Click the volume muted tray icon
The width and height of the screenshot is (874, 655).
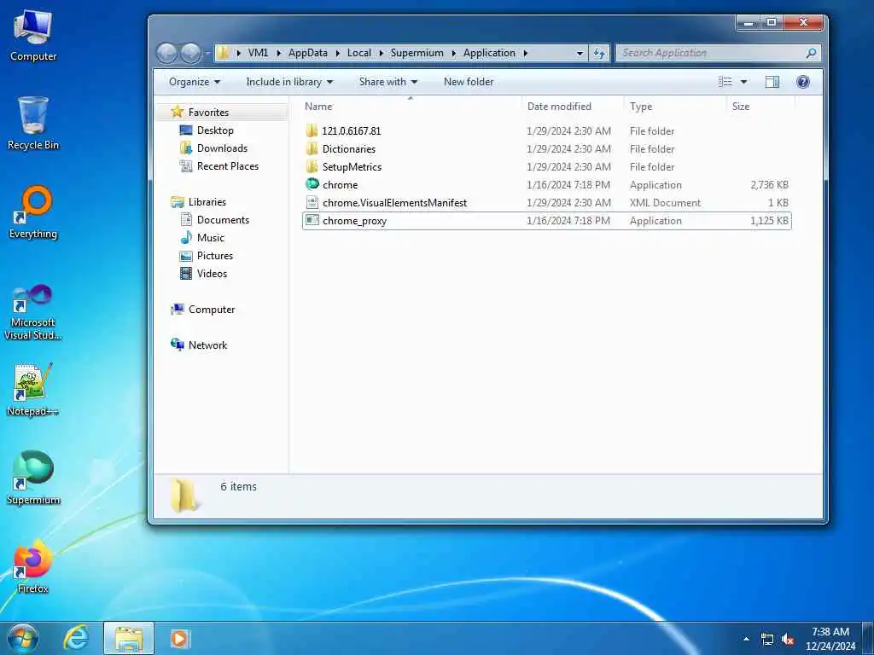point(788,640)
